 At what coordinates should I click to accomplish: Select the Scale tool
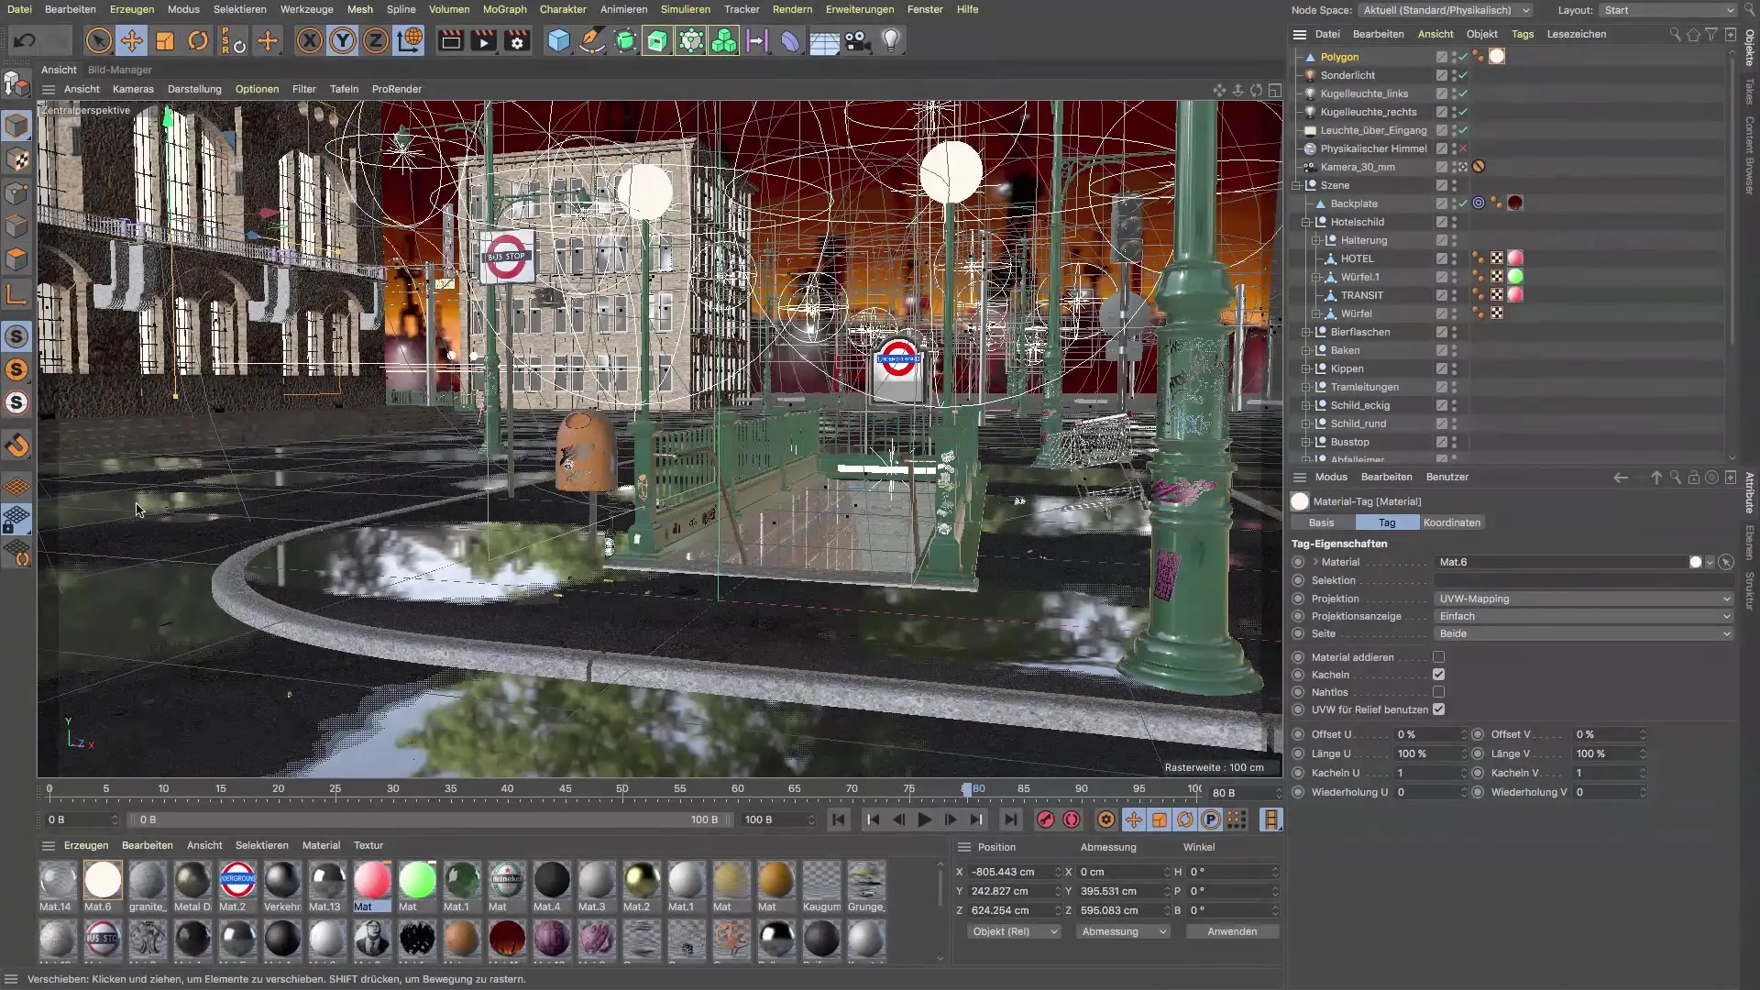[x=165, y=41]
